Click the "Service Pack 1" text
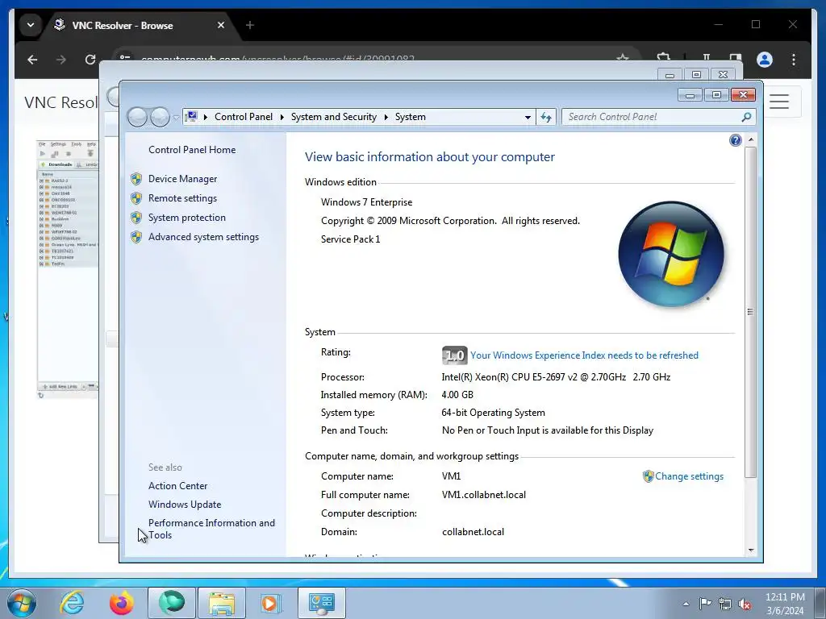The width and height of the screenshot is (826, 619). 350,239
